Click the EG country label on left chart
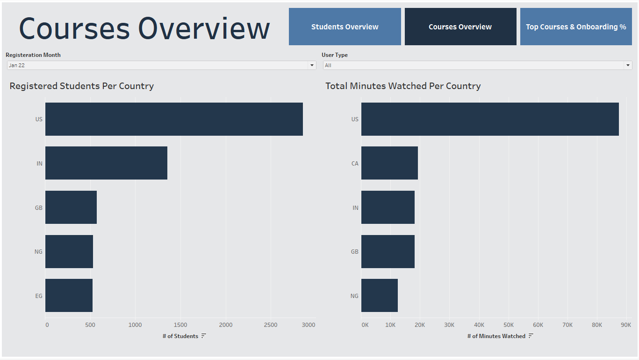The width and height of the screenshot is (639, 360). coord(38,295)
